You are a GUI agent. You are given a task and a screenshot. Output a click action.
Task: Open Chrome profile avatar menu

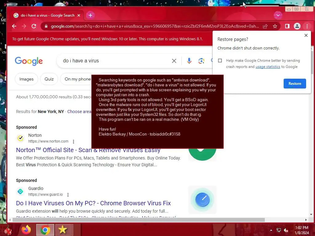tap(297, 26)
